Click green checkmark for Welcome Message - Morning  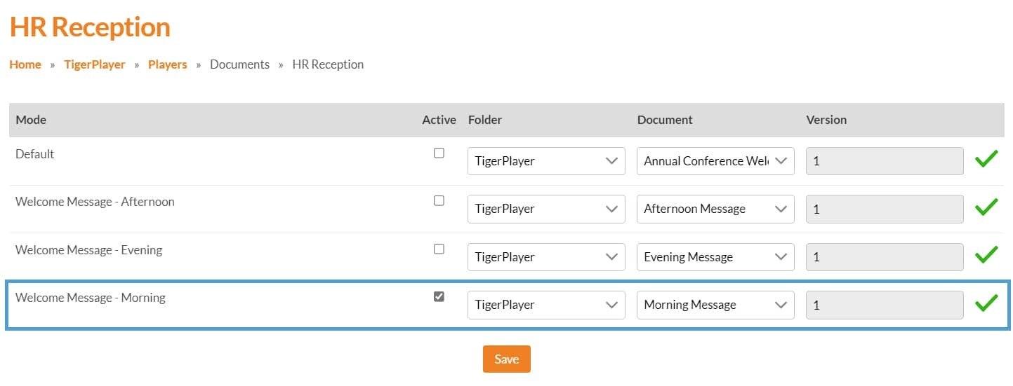click(x=986, y=303)
